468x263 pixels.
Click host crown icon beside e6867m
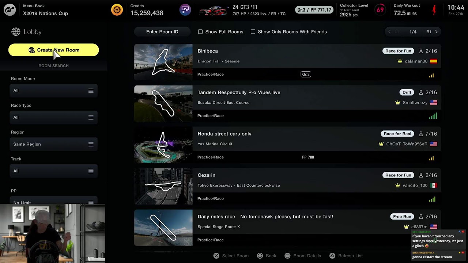tap(406, 227)
